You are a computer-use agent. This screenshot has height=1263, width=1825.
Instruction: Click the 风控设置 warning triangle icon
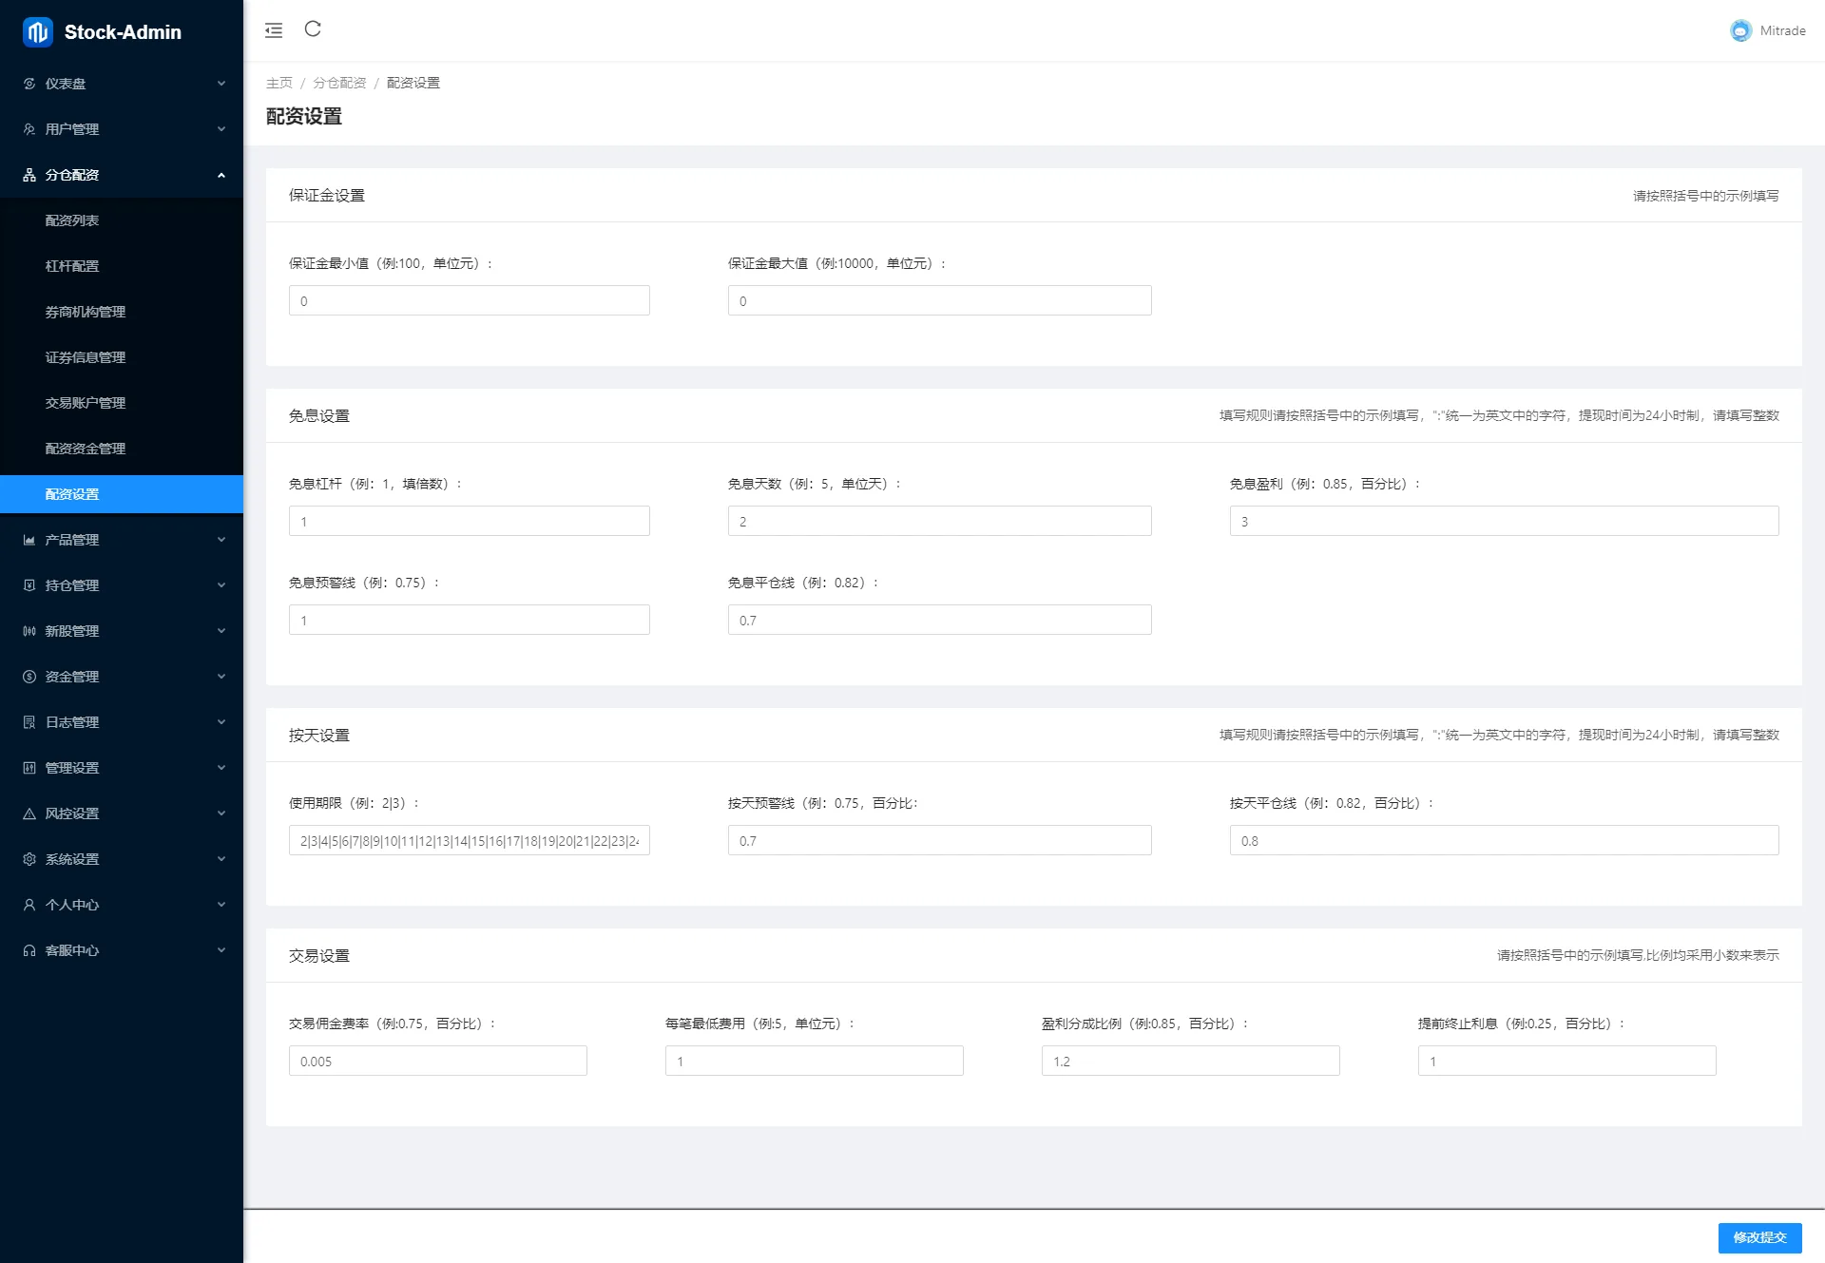click(x=29, y=813)
